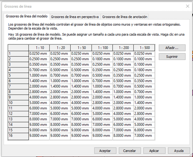Edit row 13 cell under 1 : 10

pos(39,119)
